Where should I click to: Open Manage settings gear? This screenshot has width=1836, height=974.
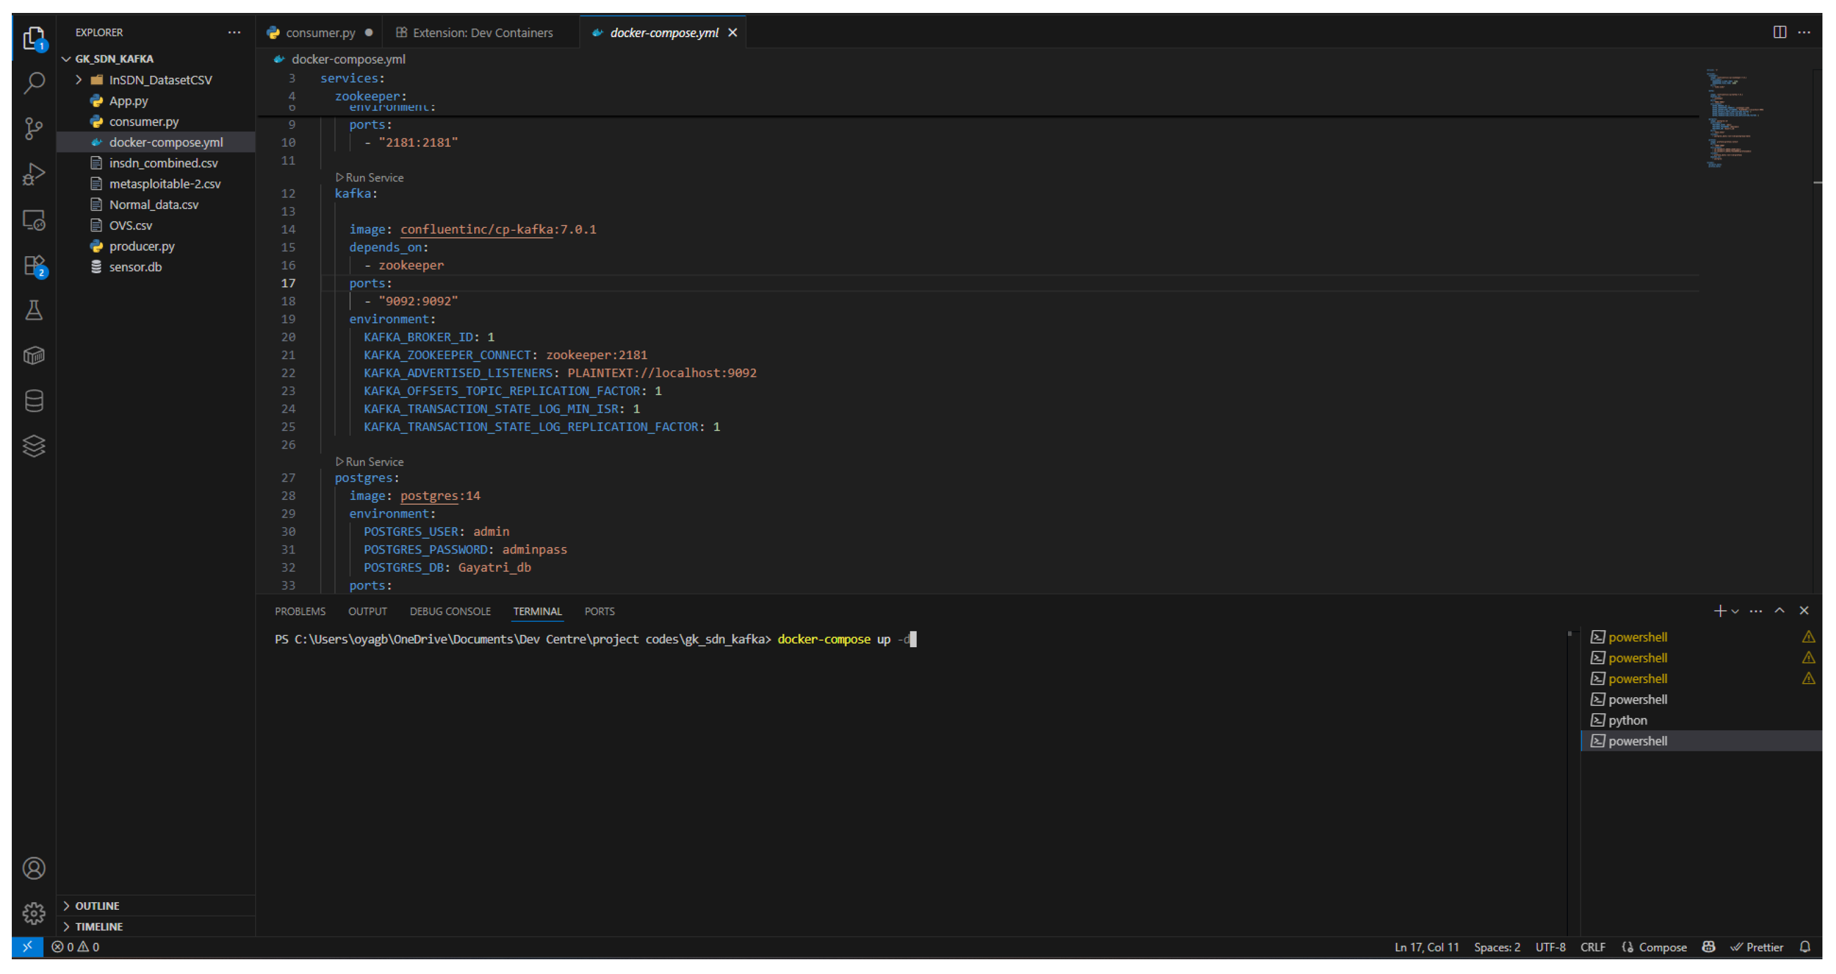click(34, 913)
